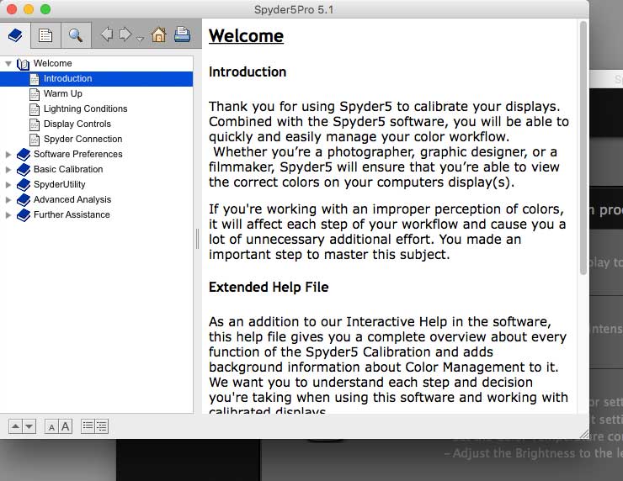Select the Advanced Analysis label
623x481 pixels.
coord(72,199)
